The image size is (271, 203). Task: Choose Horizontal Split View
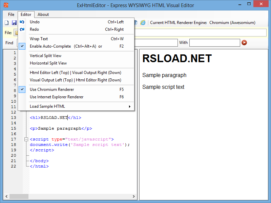pos(76,63)
